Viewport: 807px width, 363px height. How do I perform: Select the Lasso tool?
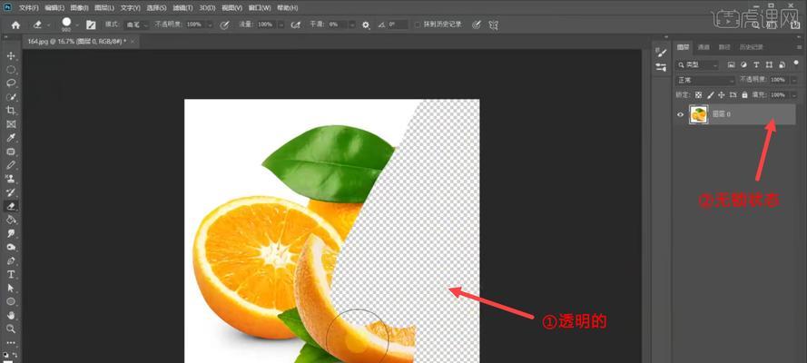(11, 83)
